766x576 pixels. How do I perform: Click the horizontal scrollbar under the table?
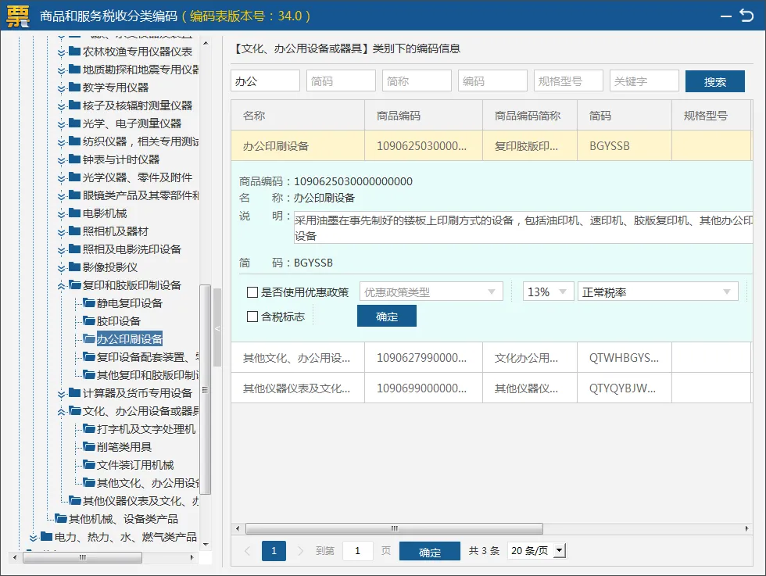coord(394,528)
